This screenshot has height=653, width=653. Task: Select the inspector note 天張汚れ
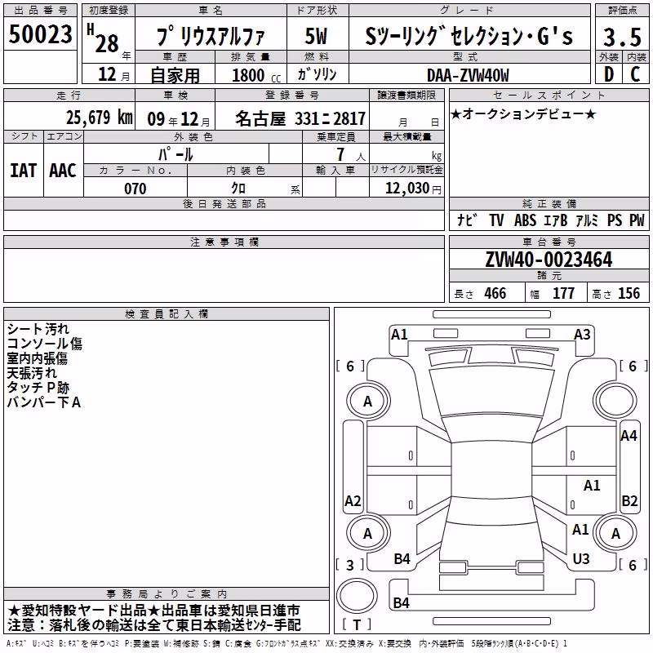pyautogui.click(x=32, y=373)
